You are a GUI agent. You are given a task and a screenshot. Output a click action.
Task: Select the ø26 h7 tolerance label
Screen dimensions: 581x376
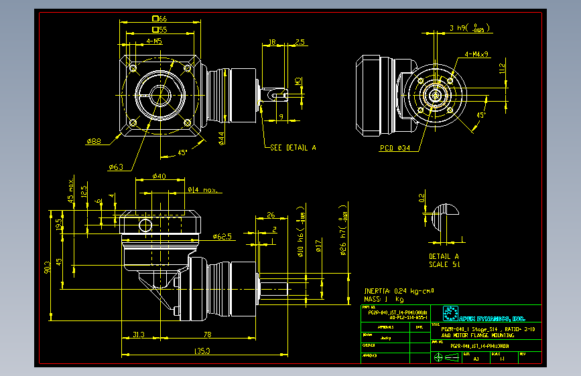(343, 230)
